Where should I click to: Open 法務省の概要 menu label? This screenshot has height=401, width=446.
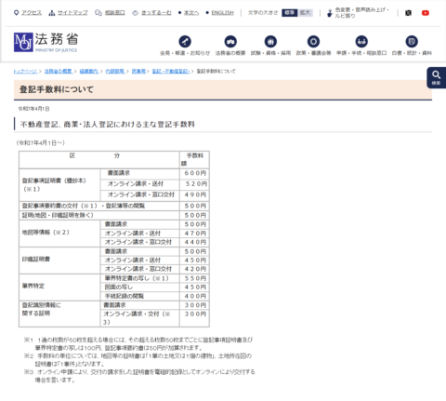click(230, 53)
